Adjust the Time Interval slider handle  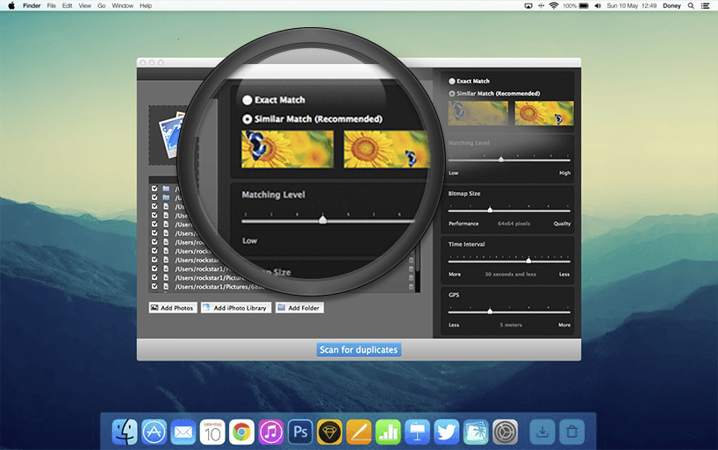528,261
